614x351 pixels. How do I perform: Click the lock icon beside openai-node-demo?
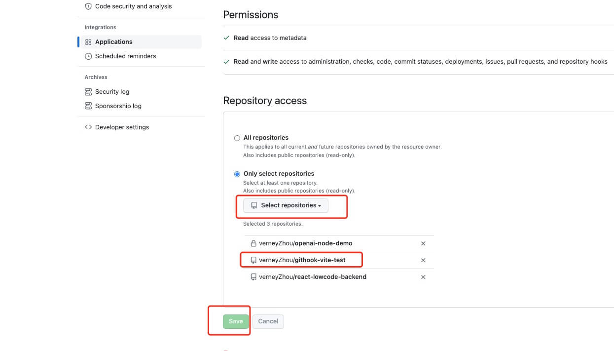point(253,243)
